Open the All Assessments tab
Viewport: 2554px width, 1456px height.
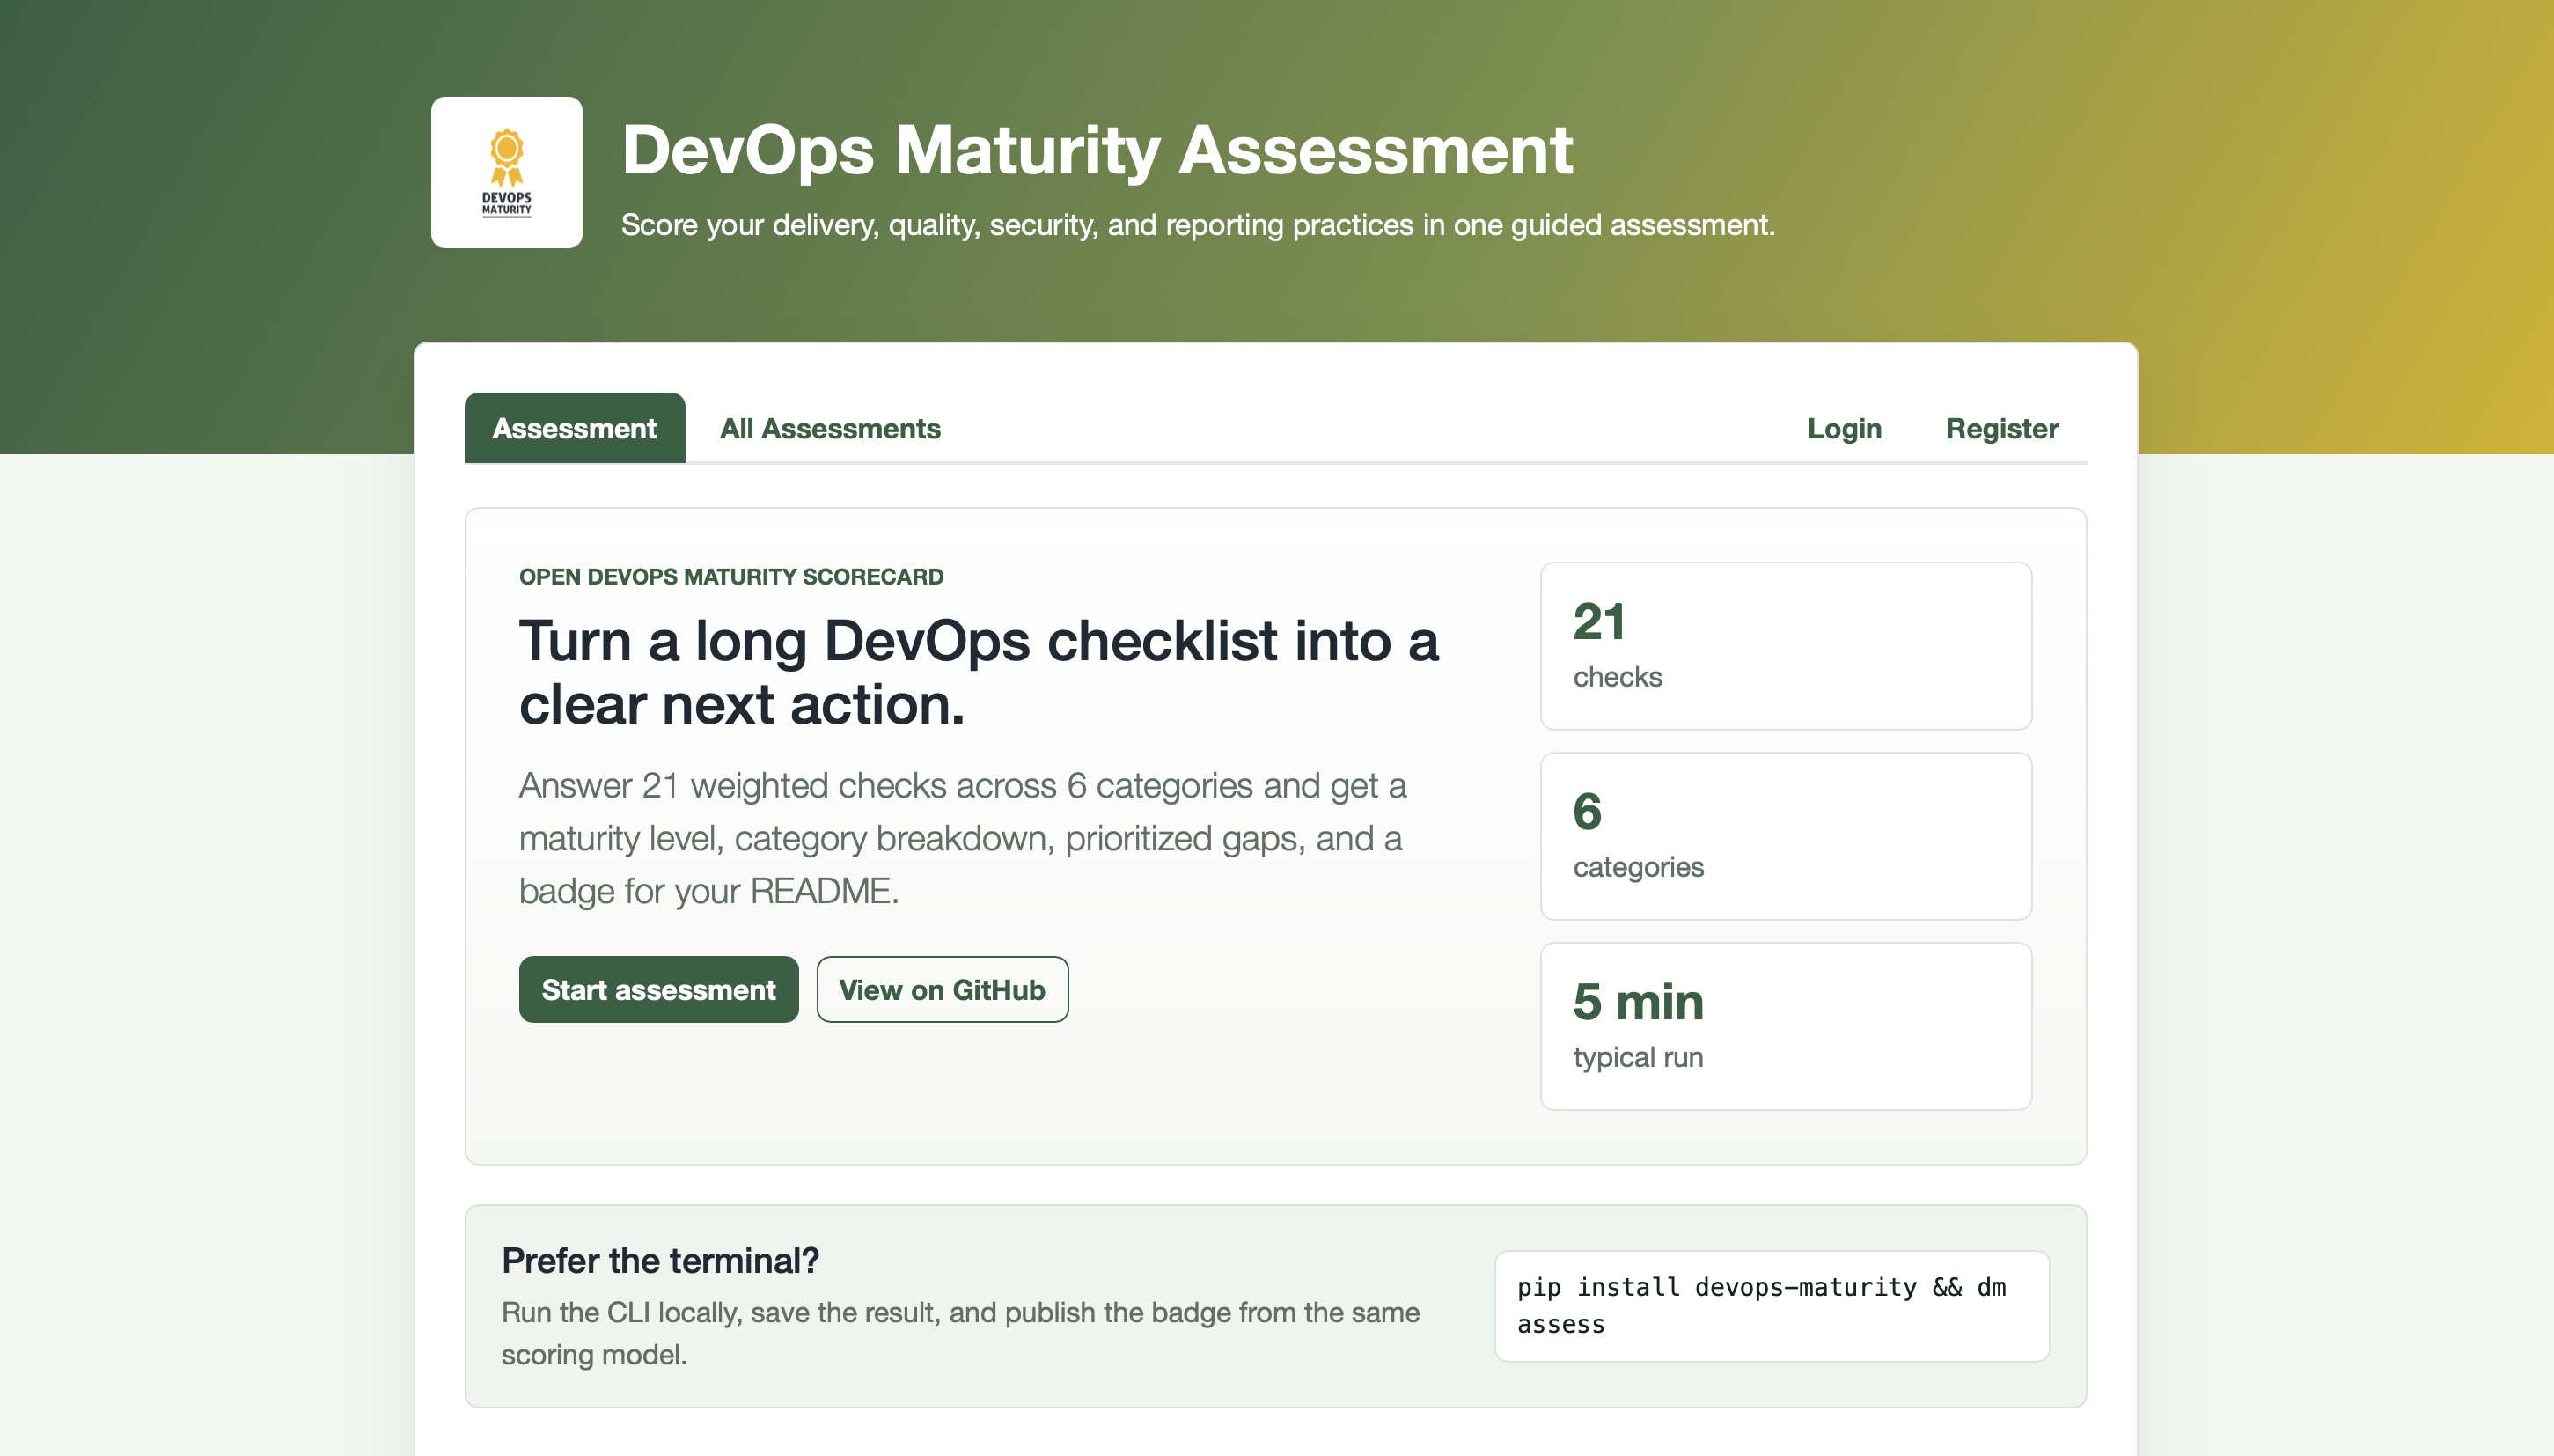point(830,428)
